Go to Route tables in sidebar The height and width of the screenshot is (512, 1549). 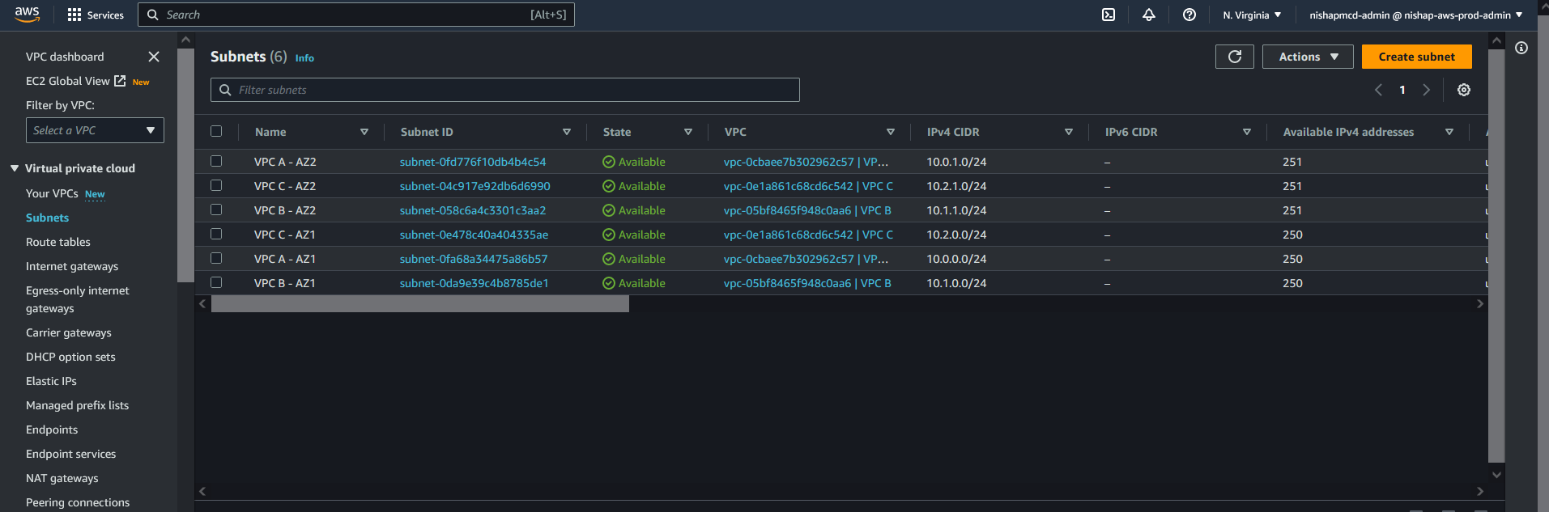[x=58, y=242]
